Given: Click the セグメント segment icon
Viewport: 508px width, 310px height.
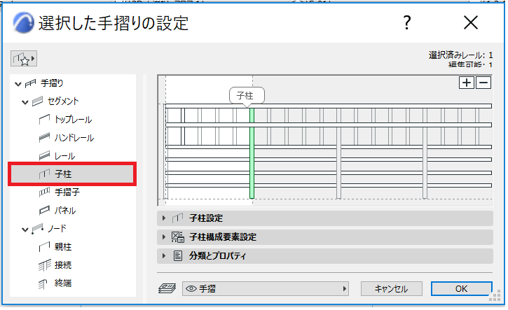Looking at the screenshot, I should tap(37, 101).
